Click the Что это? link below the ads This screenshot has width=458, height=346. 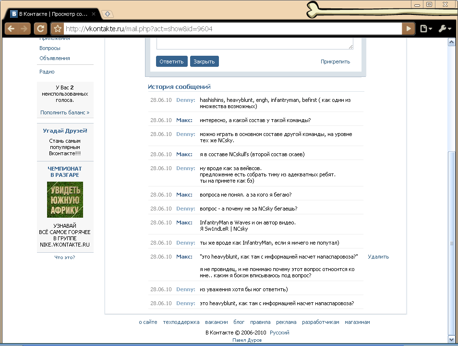(x=64, y=258)
